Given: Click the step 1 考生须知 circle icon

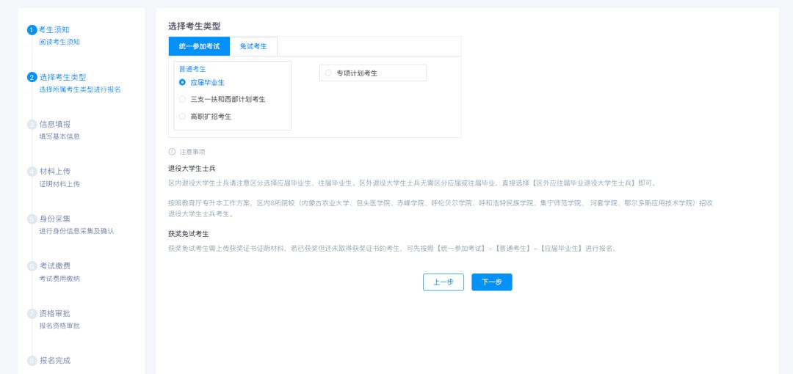Looking at the screenshot, I should (x=32, y=30).
